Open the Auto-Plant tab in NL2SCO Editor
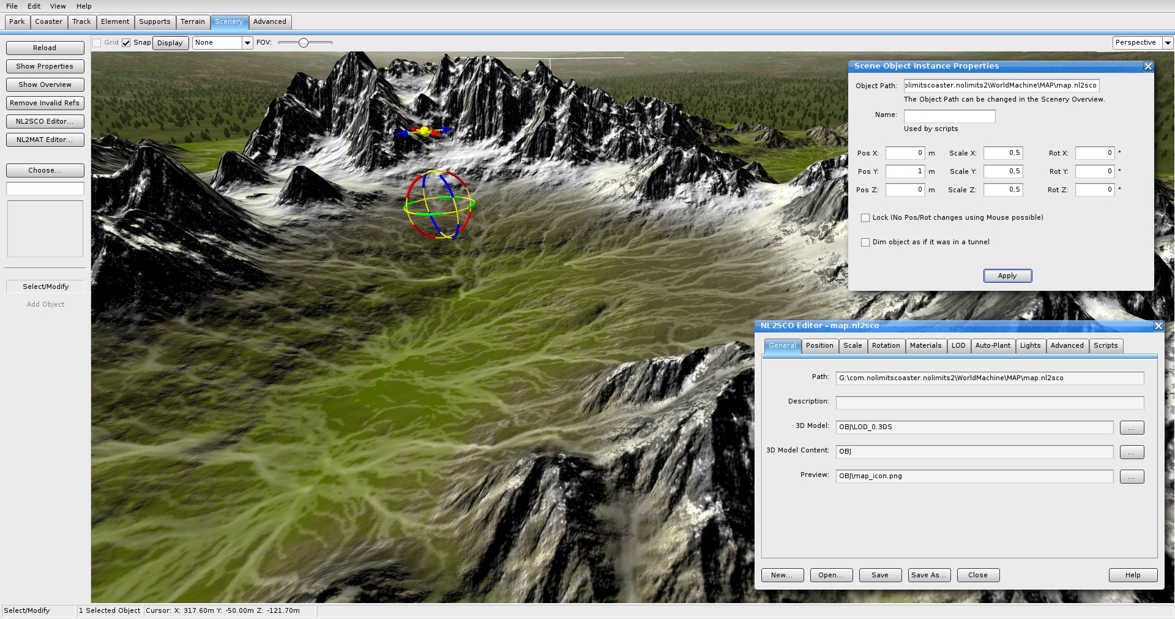This screenshot has height=619, width=1175. tap(993, 345)
